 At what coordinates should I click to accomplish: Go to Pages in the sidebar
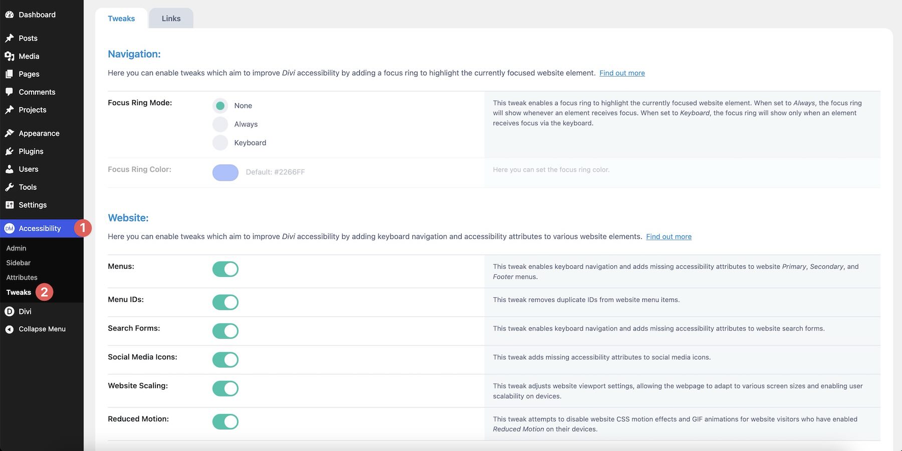pos(29,74)
